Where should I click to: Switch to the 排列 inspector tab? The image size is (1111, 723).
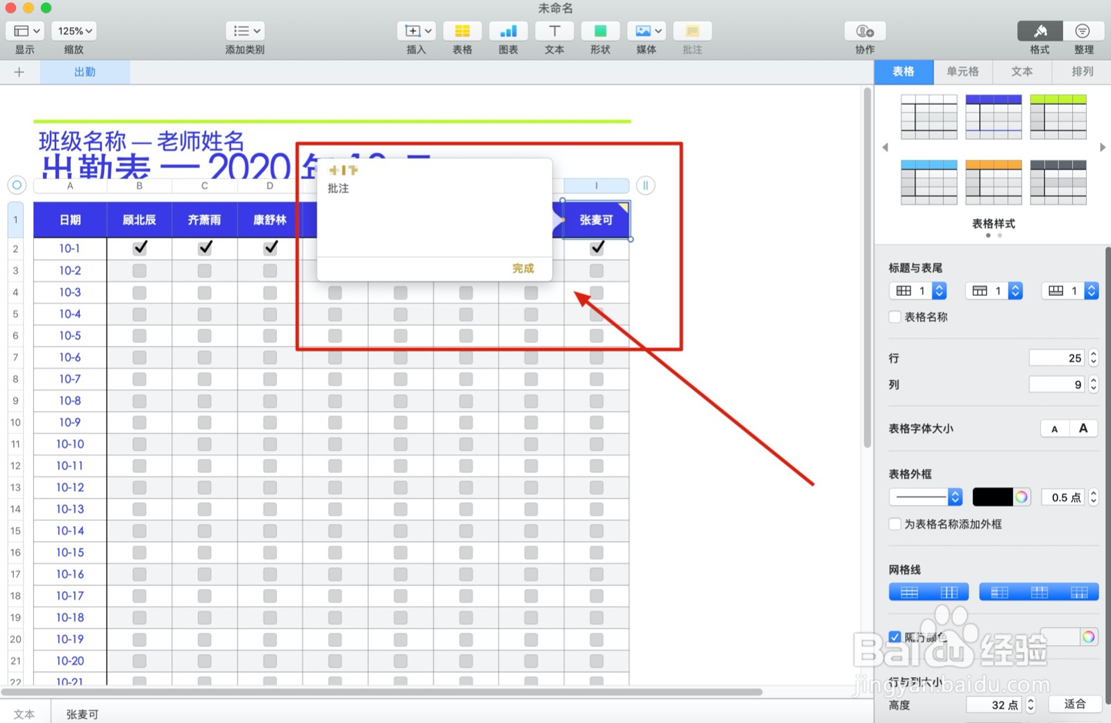(1082, 72)
